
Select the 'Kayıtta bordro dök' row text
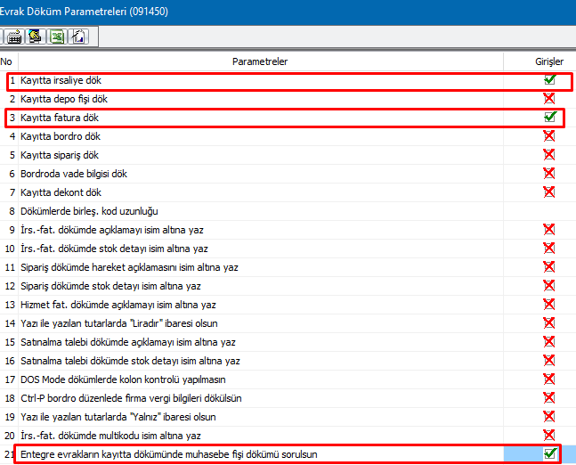click(x=61, y=137)
